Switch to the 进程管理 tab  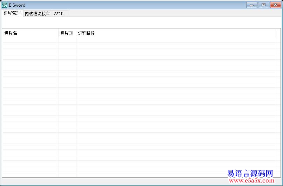12,13
